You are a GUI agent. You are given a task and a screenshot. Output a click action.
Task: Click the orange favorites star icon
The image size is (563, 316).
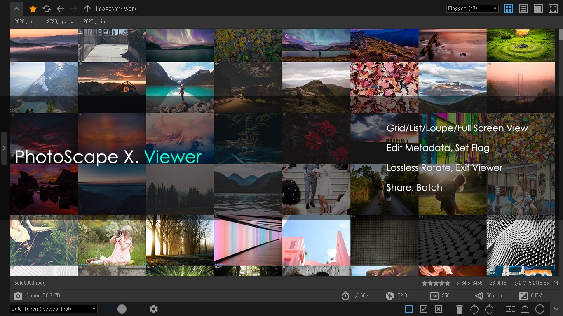click(33, 9)
